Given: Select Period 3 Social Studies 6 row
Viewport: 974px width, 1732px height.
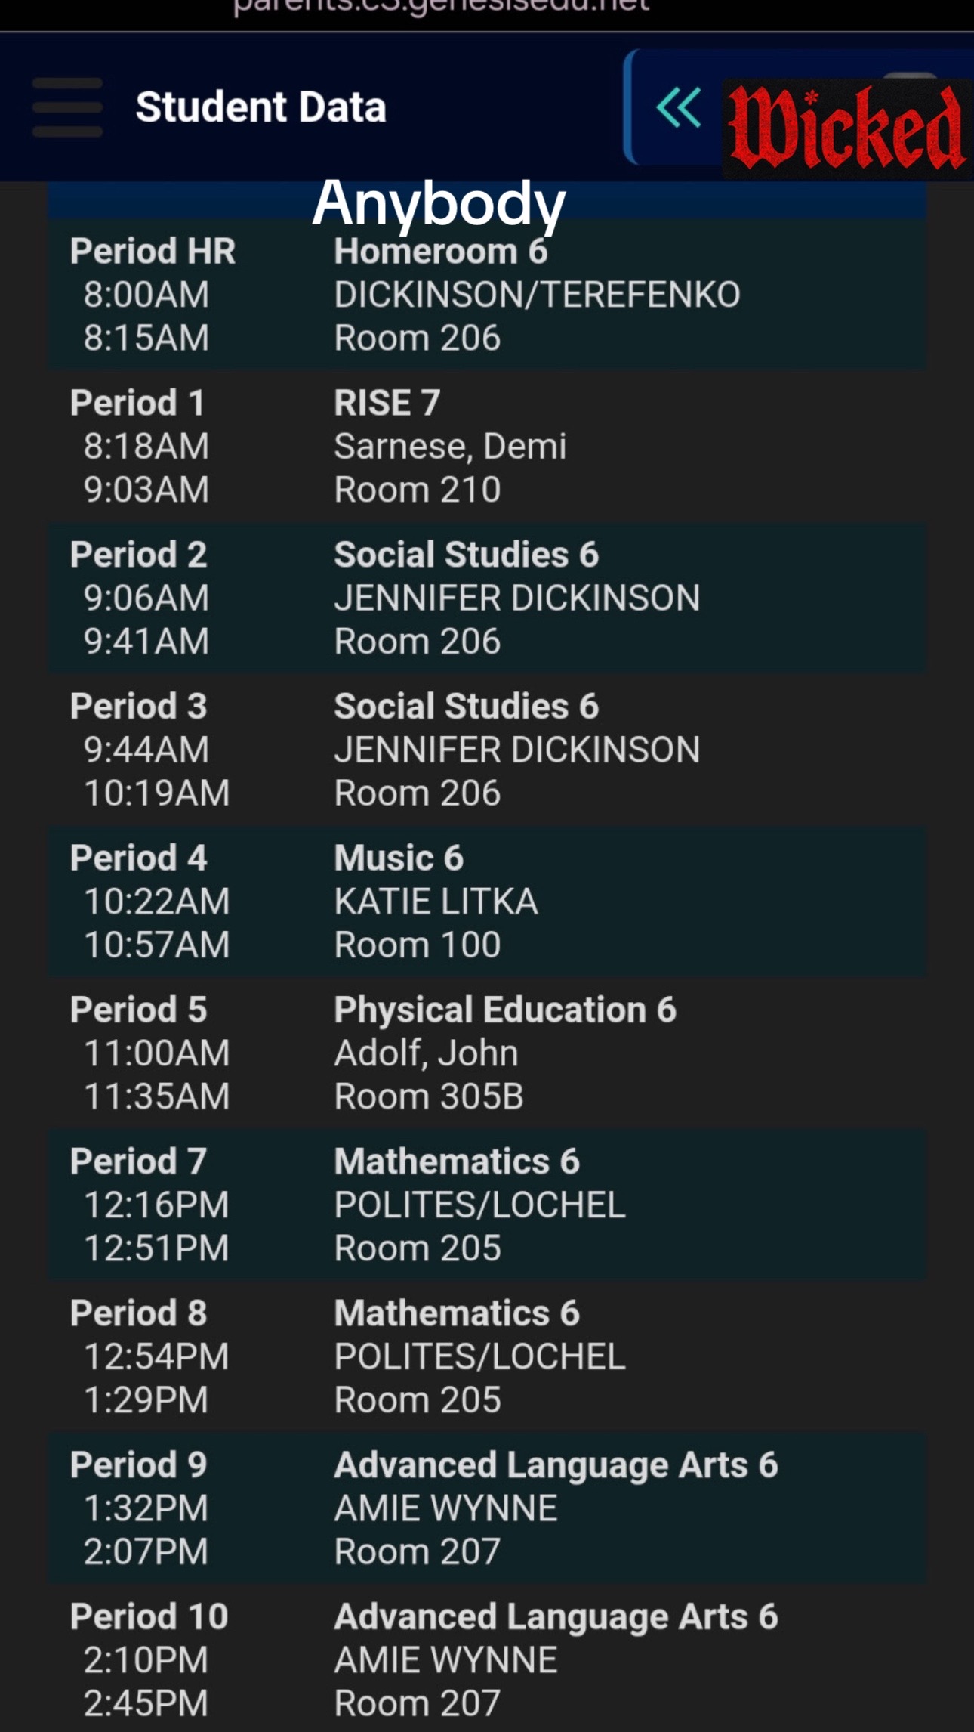Looking at the screenshot, I should (x=487, y=749).
